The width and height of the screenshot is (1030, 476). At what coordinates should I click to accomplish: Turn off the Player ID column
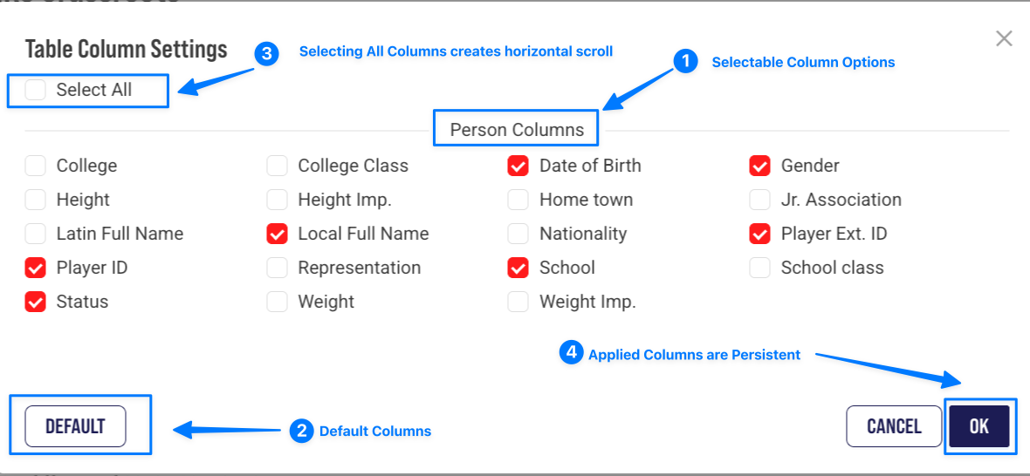36,268
